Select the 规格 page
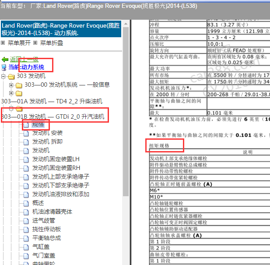Screen dimensions: 270x265 38,124
